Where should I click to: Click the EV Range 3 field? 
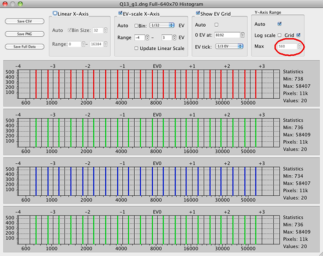(x=167, y=37)
